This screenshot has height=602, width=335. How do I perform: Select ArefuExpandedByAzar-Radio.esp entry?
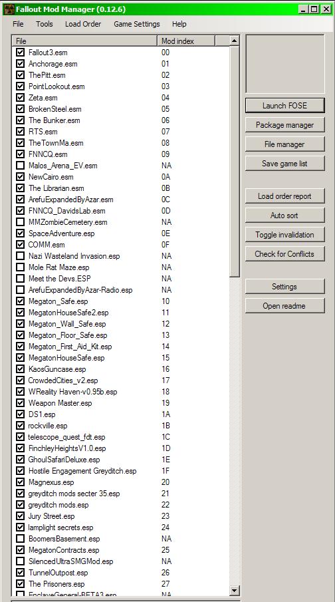(80, 290)
